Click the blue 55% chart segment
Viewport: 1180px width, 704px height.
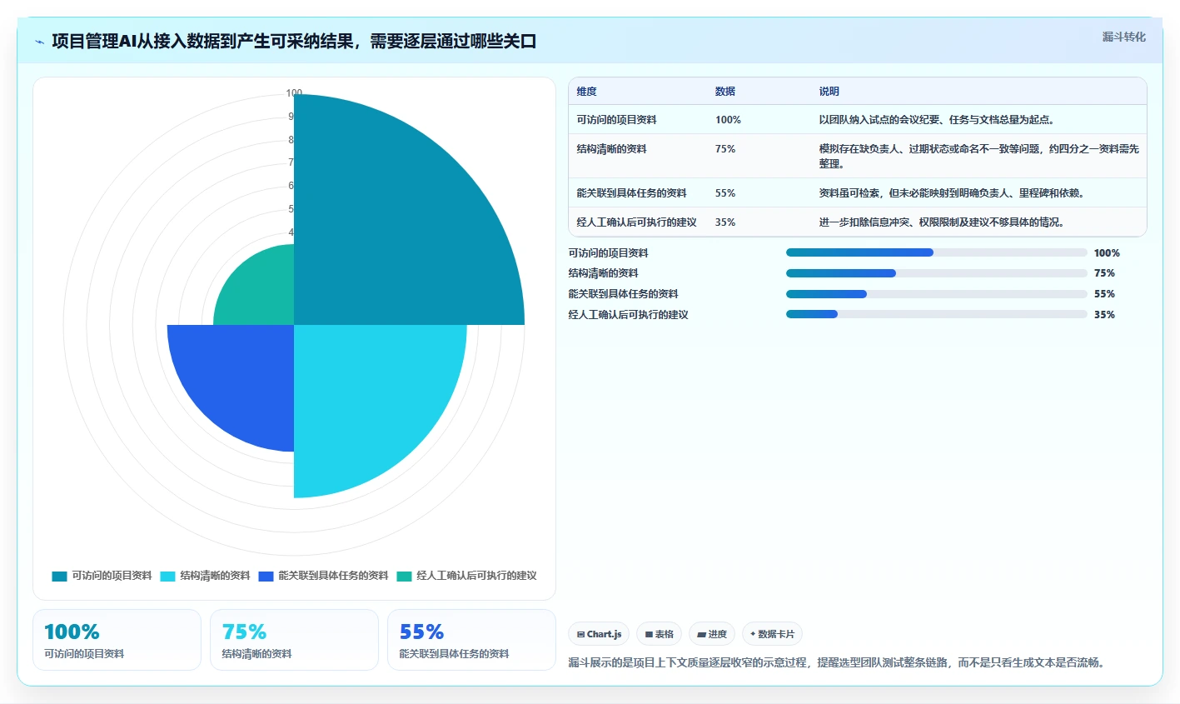241,379
